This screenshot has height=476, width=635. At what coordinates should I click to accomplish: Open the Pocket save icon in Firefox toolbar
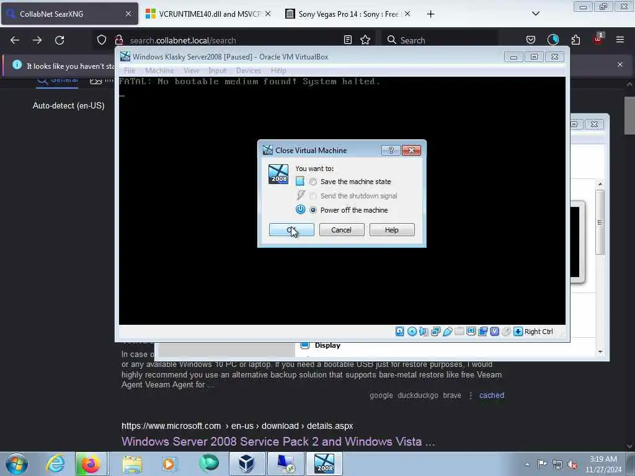[x=531, y=40]
